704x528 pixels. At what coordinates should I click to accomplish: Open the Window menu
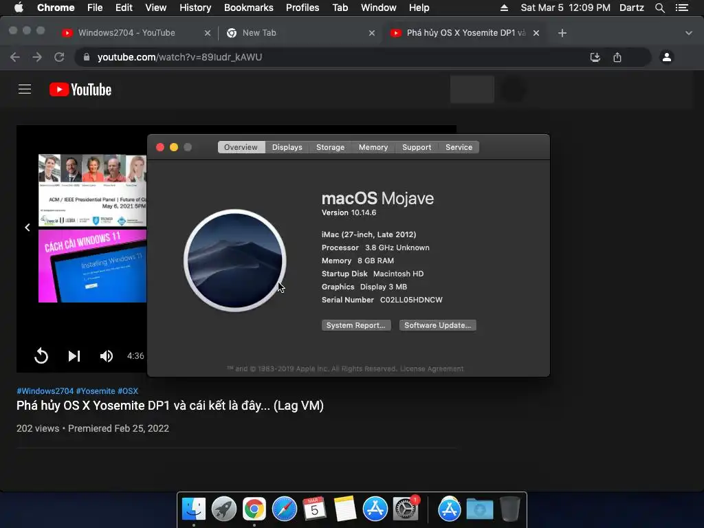[x=379, y=8]
